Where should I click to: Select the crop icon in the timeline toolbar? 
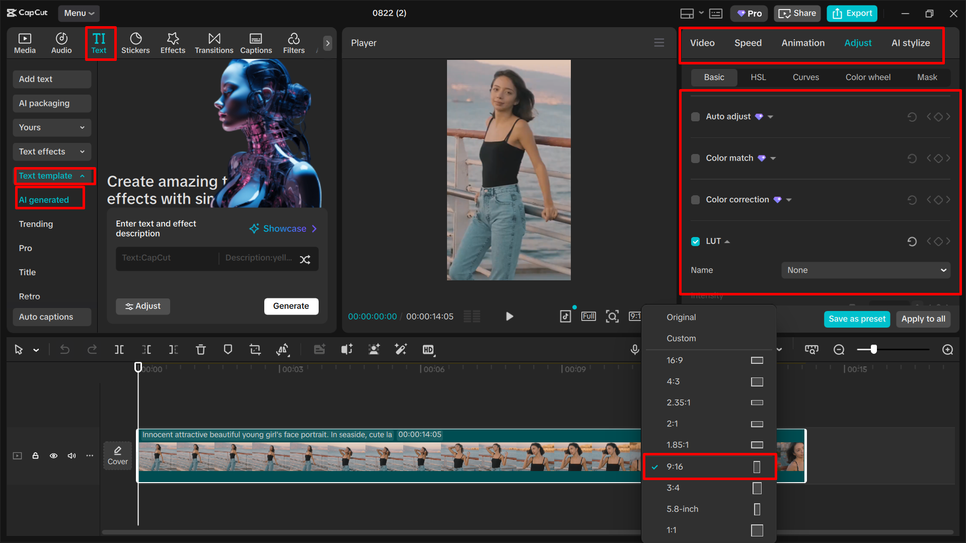255,349
